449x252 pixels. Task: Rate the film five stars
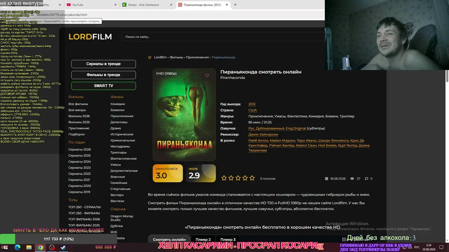[x=252, y=178]
